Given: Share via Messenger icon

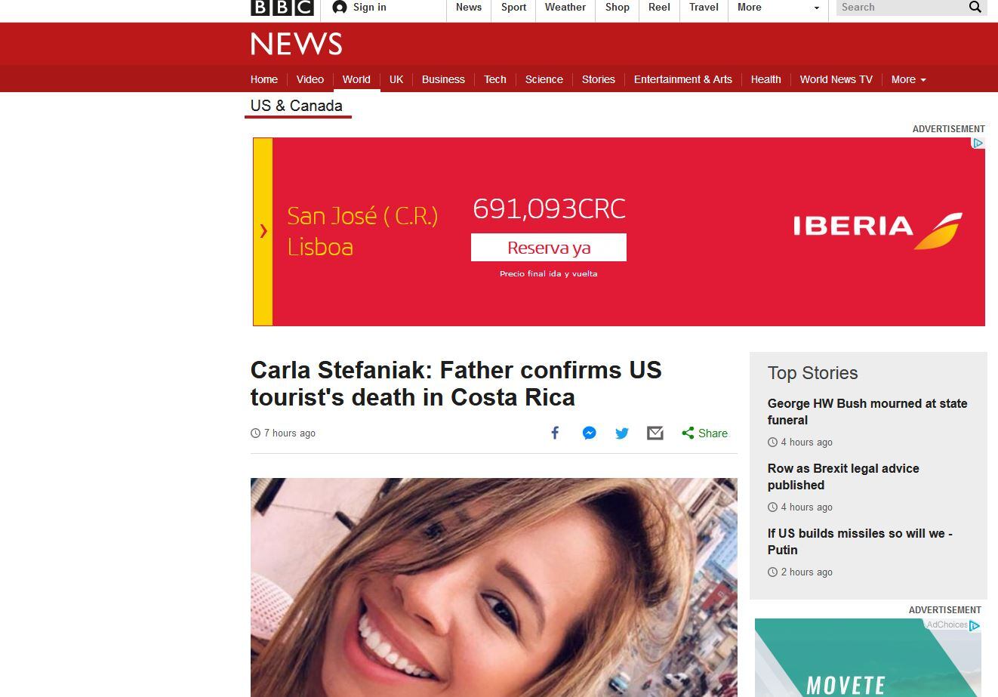Looking at the screenshot, I should click(590, 433).
